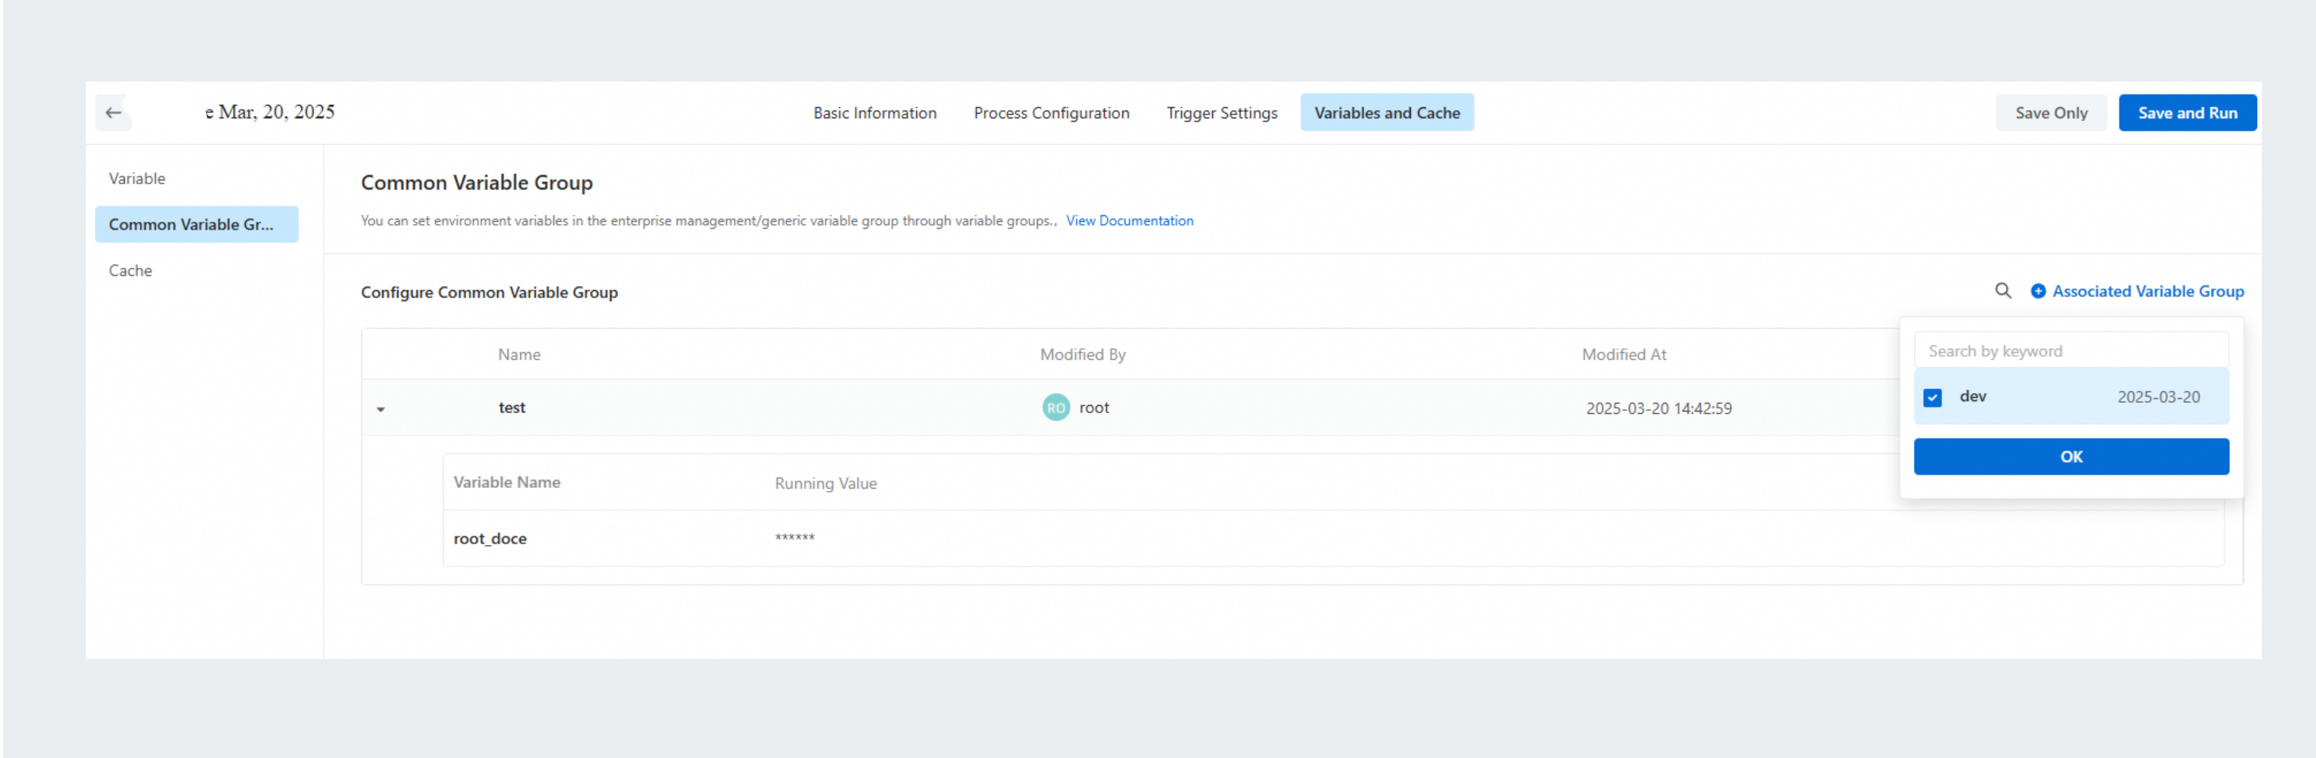
Task: Click the Modified By column header
Action: pyautogui.click(x=1082, y=354)
